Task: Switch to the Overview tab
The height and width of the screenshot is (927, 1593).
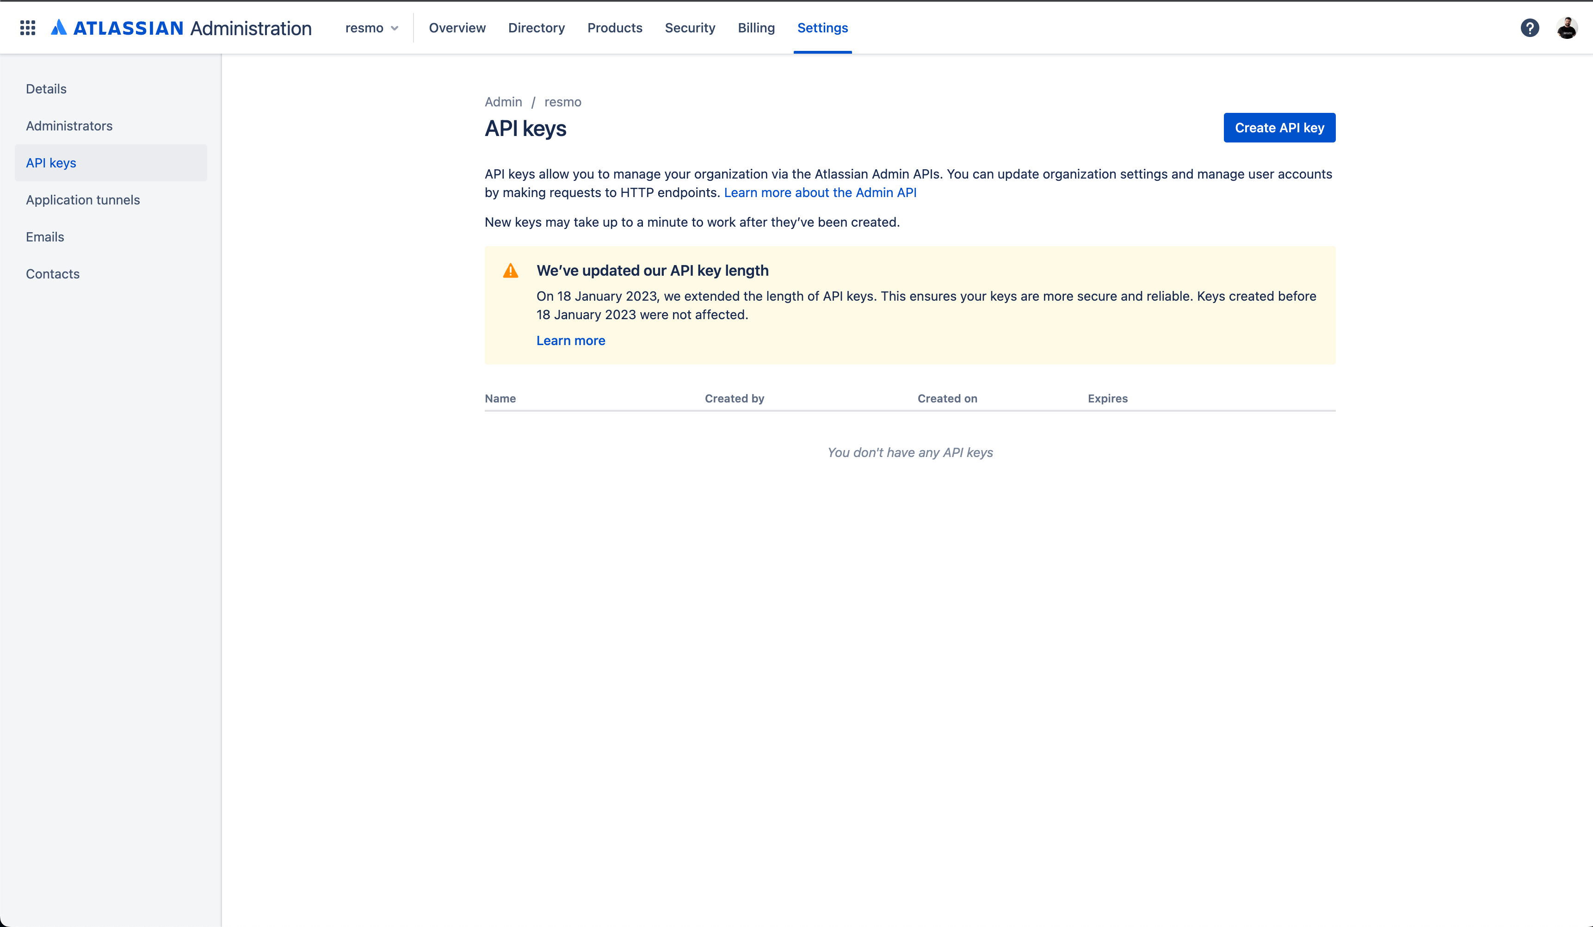Action: click(x=457, y=28)
